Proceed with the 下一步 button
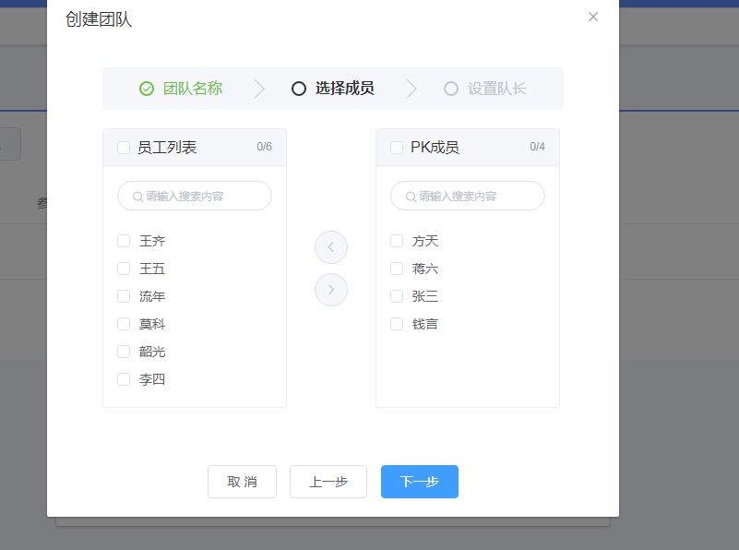739x550 pixels. (420, 482)
